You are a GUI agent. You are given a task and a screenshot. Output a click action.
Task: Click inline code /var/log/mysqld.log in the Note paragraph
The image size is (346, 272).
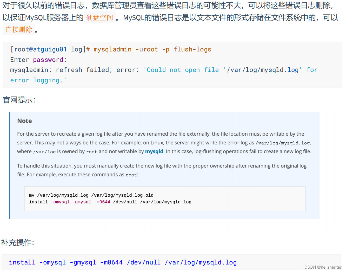coord(283,143)
